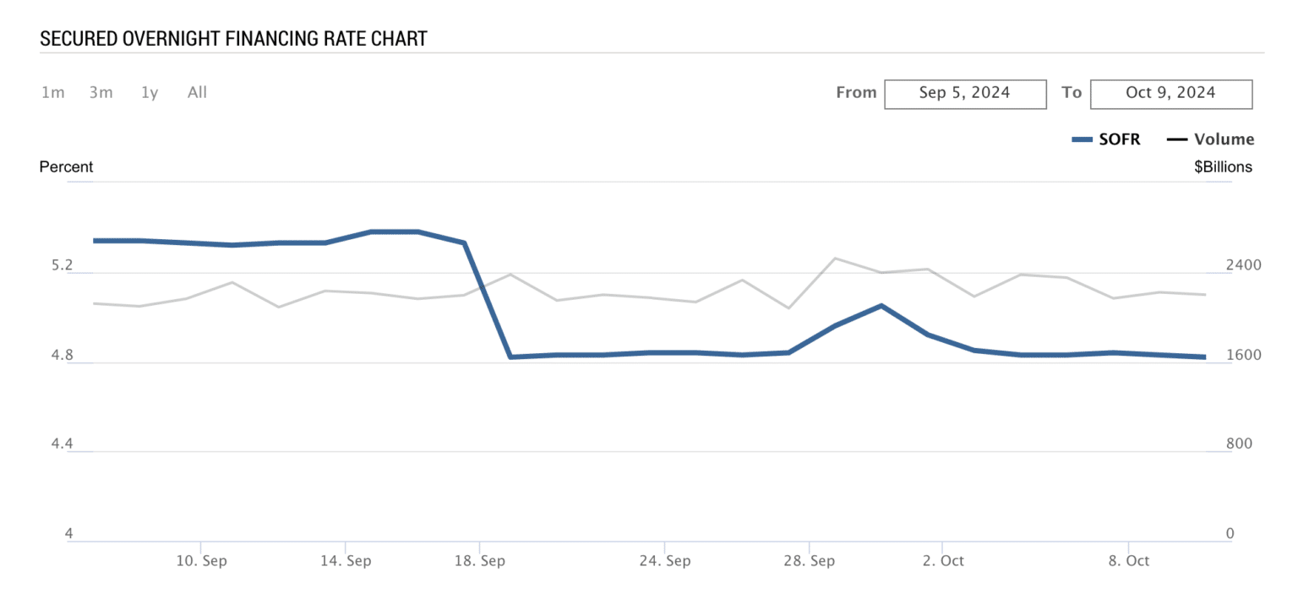Click the 2. Oct axis label

[x=942, y=561]
